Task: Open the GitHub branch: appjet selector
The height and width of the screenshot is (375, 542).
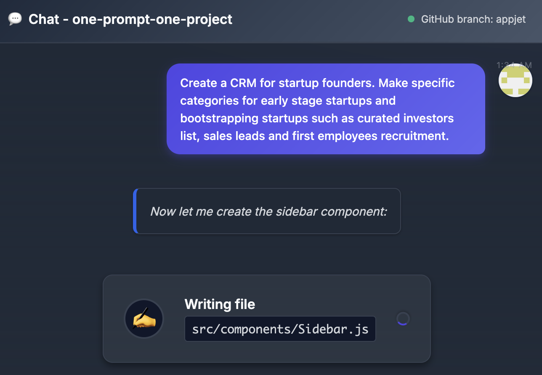Action: 473,19
